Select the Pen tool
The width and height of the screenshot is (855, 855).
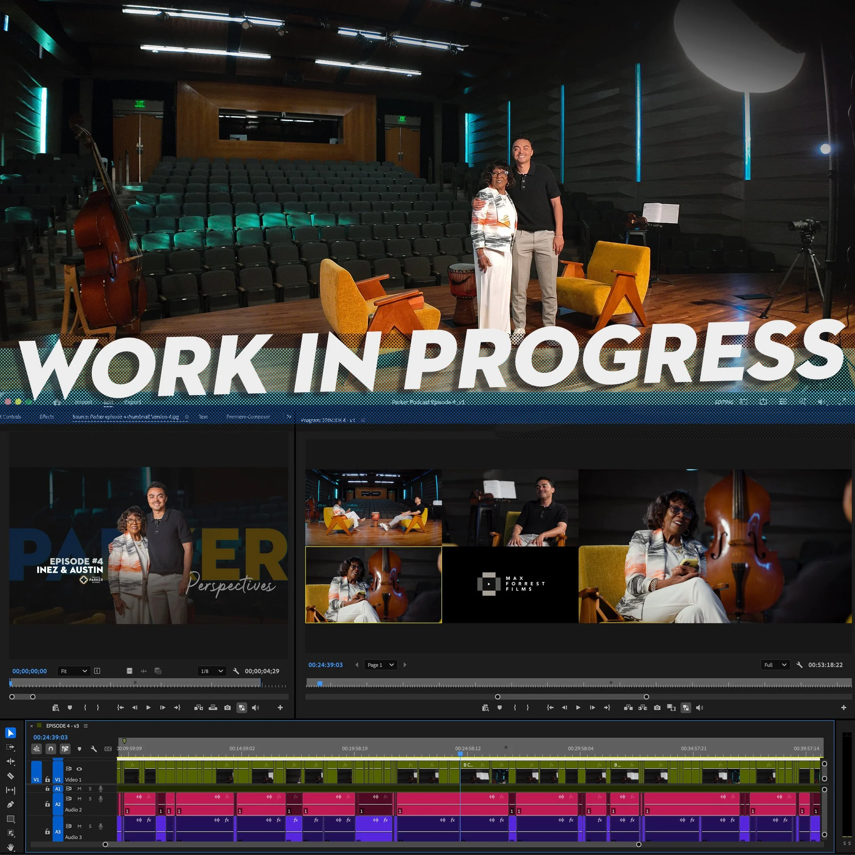click(11, 804)
